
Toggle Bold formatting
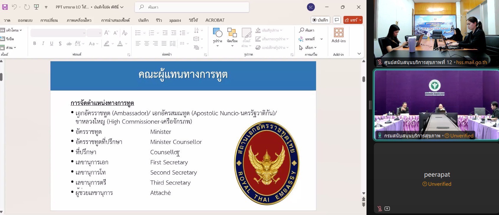pyautogui.click(x=35, y=44)
